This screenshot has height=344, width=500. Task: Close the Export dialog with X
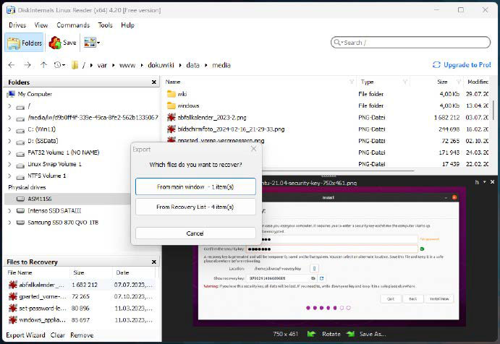pos(253,149)
